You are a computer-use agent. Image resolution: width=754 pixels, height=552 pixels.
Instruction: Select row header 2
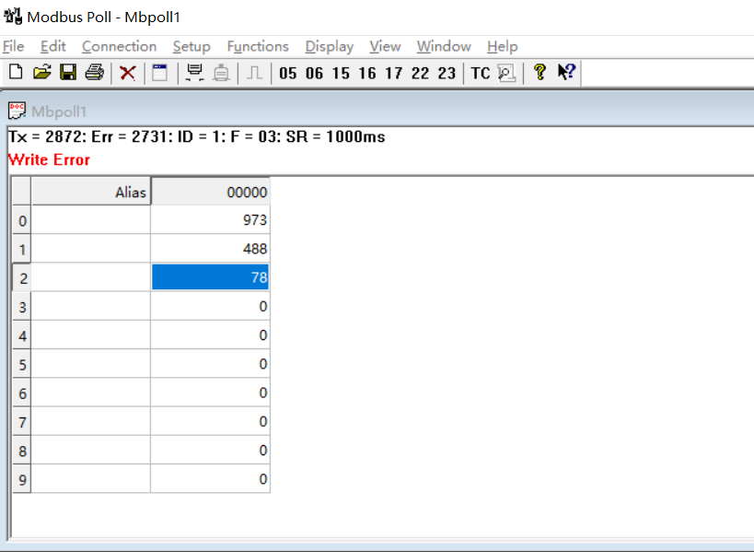click(22, 277)
